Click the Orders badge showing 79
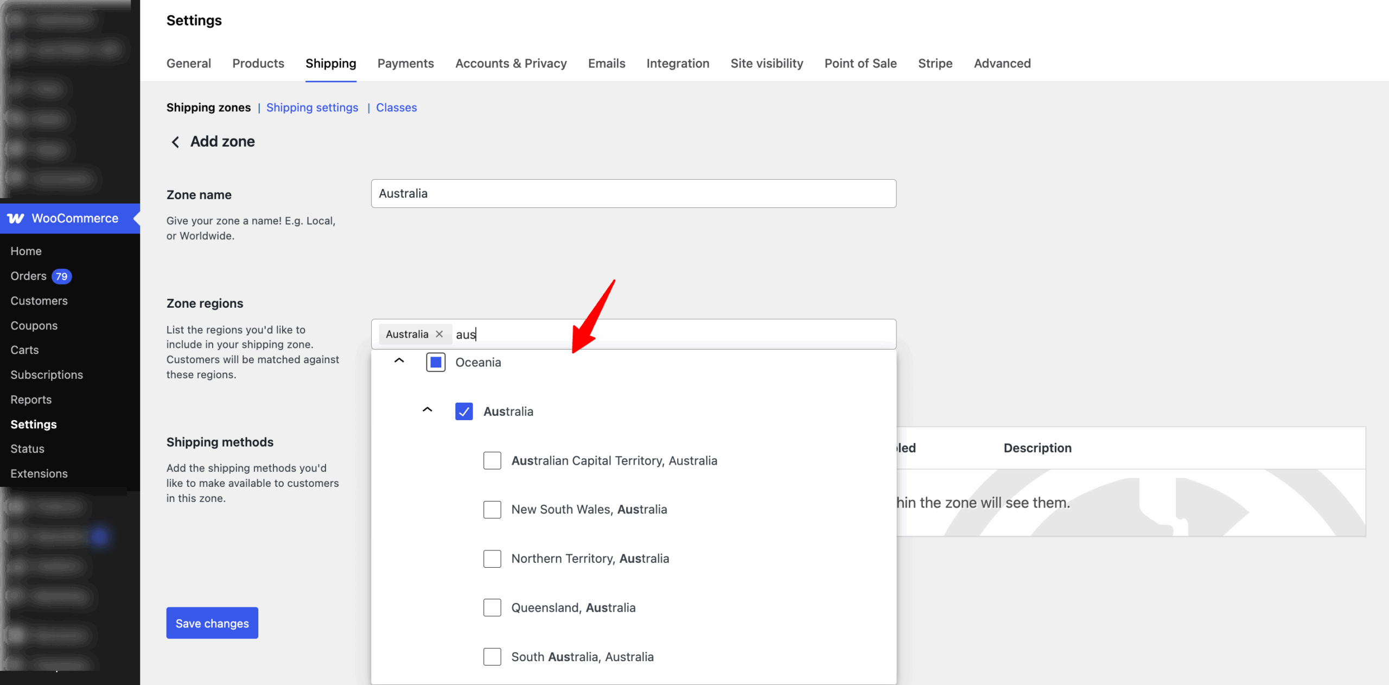The width and height of the screenshot is (1389, 685). [61, 276]
